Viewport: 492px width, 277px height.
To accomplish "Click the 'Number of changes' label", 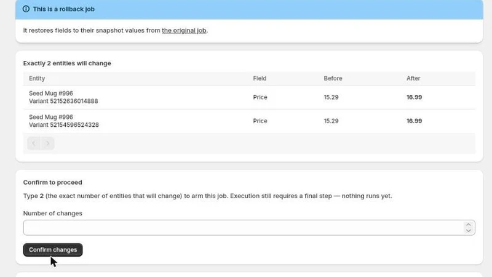I will (x=53, y=213).
